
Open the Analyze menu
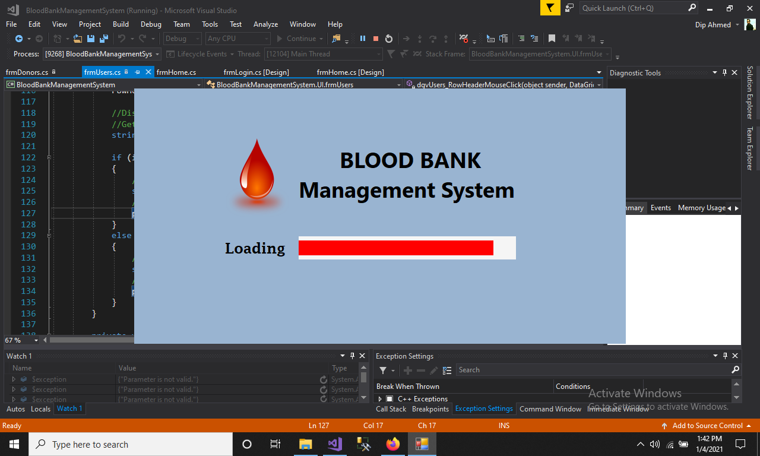click(x=265, y=24)
